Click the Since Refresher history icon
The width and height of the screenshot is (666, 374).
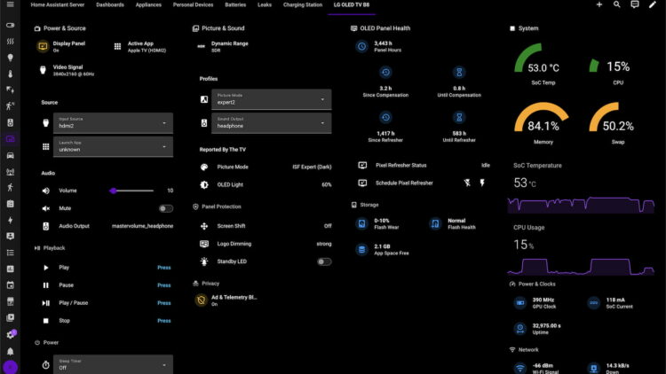385,118
